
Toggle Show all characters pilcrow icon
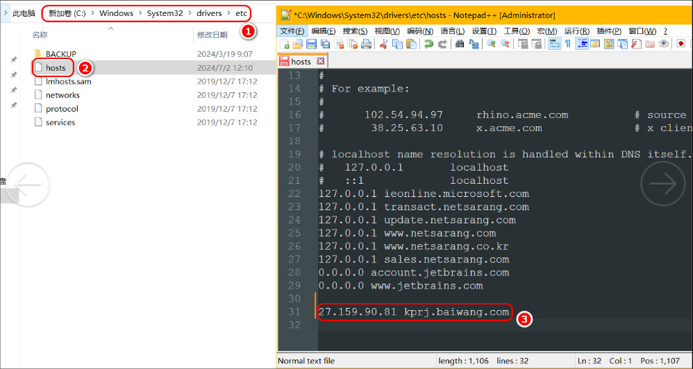(x=567, y=44)
